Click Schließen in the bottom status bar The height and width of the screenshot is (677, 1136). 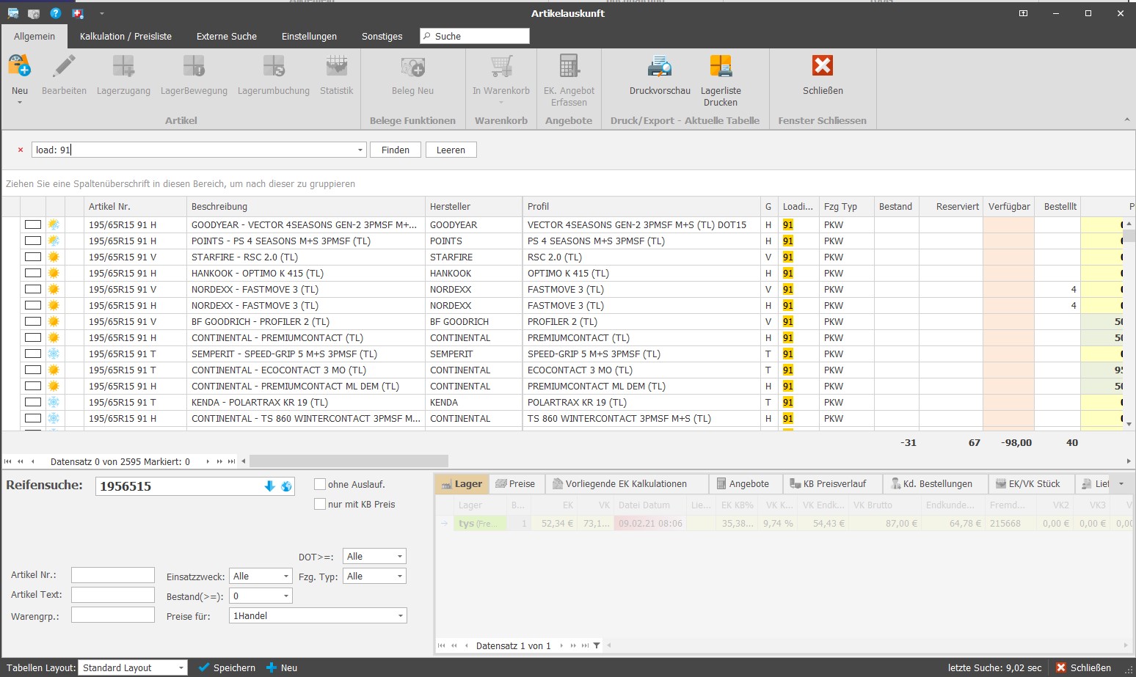coord(1083,667)
